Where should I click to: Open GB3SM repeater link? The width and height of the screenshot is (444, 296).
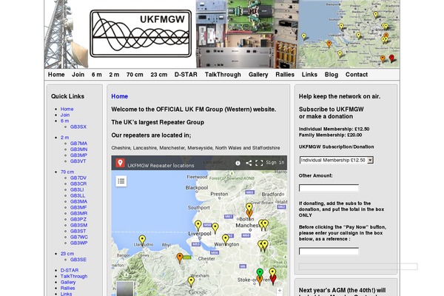coord(78,226)
